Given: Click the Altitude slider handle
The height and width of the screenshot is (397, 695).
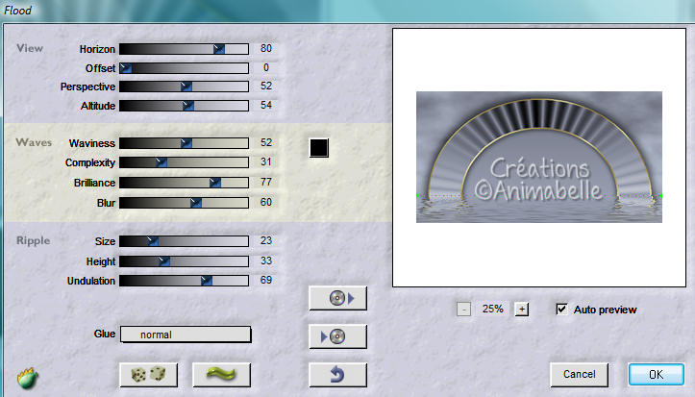Looking at the screenshot, I should [x=188, y=106].
